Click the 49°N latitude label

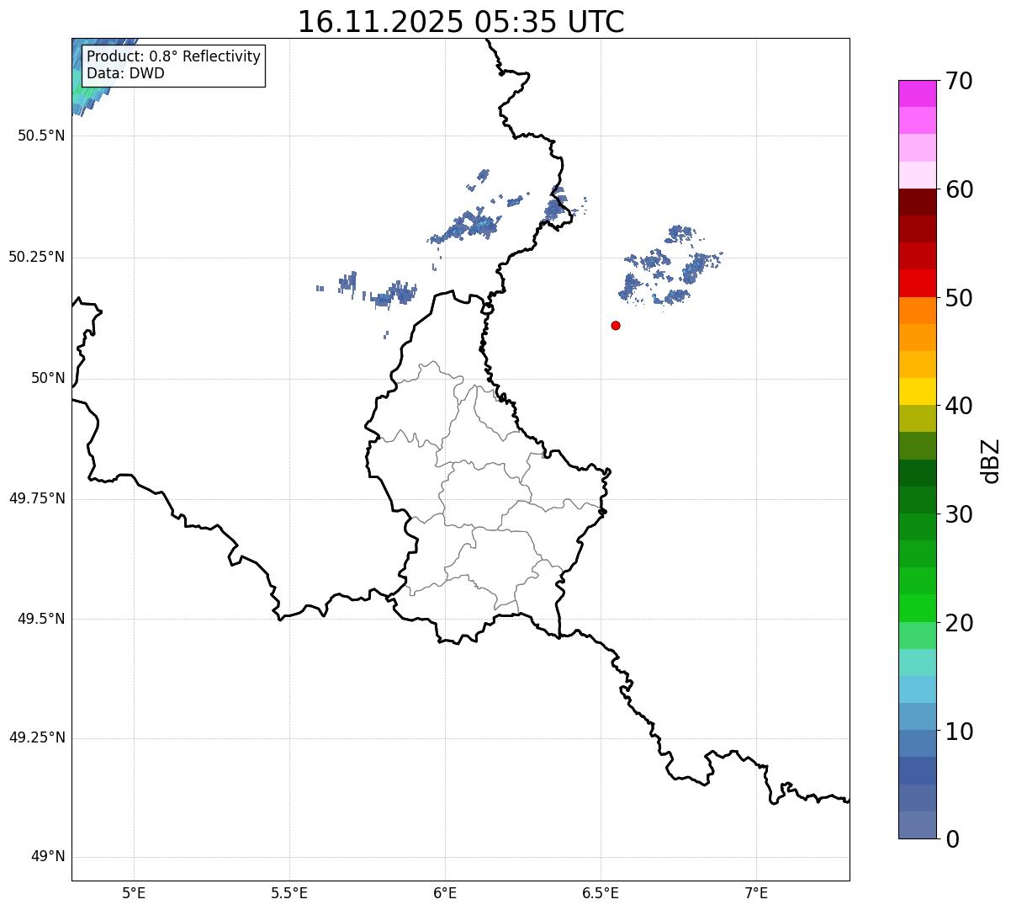tap(48, 856)
